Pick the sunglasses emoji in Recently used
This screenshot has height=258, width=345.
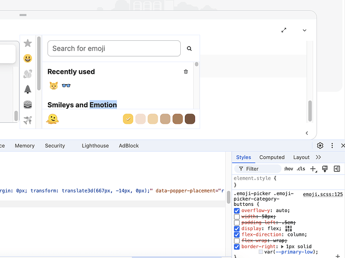click(x=66, y=86)
